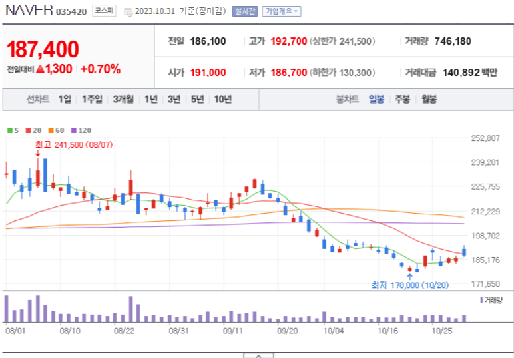This screenshot has width=514, height=358.
Task: Click the 실시간 real-time button
Action: tap(244, 11)
